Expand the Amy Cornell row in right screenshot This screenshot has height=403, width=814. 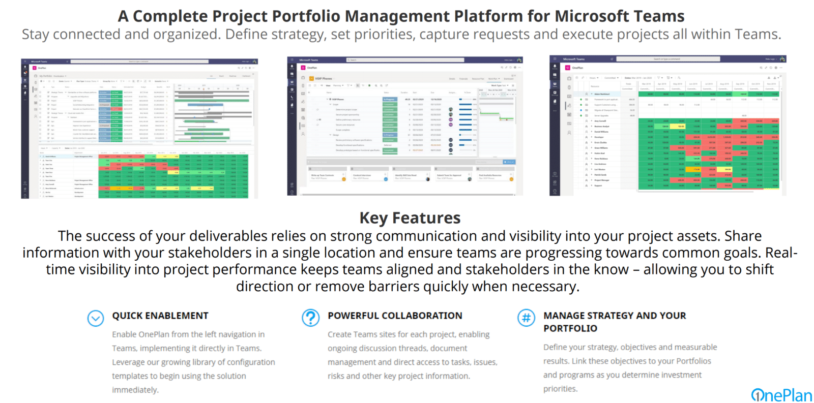coord(592,121)
